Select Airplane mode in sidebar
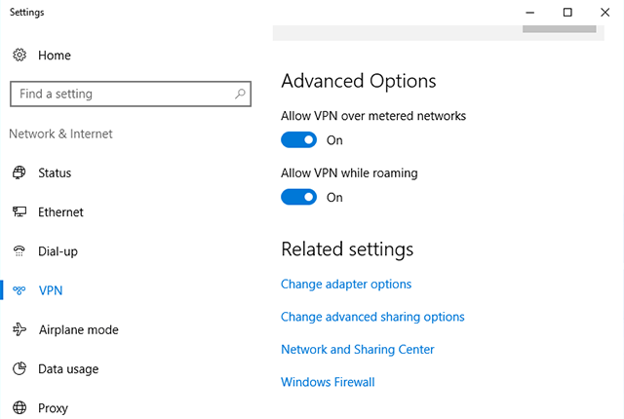This screenshot has width=624, height=419. 78,330
